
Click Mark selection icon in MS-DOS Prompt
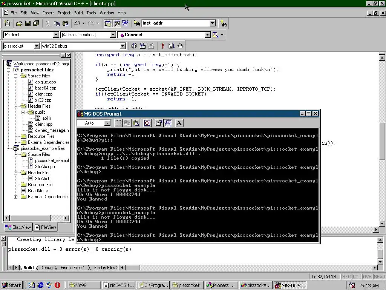(x=118, y=123)
